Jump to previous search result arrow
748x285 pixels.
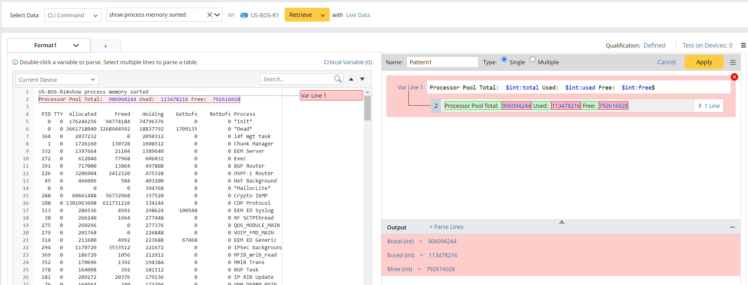click(351, 79)
